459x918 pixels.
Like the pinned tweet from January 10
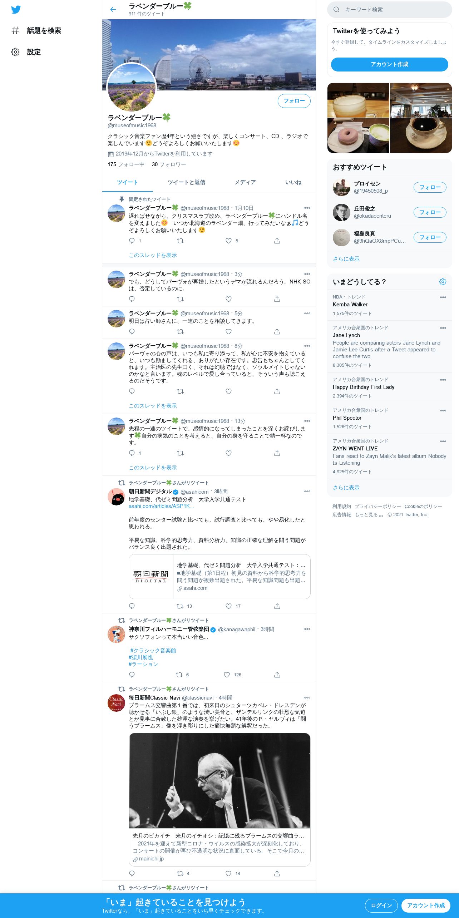click(228, 241)
